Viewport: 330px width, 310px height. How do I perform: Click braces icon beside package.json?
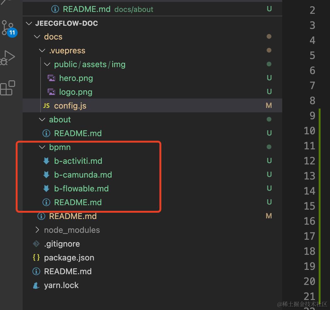36,258
